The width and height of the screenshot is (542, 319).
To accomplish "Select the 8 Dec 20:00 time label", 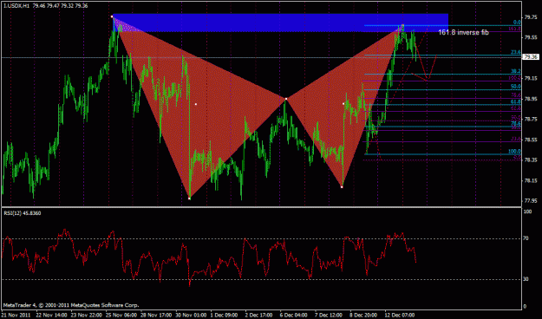I will 364,316.
